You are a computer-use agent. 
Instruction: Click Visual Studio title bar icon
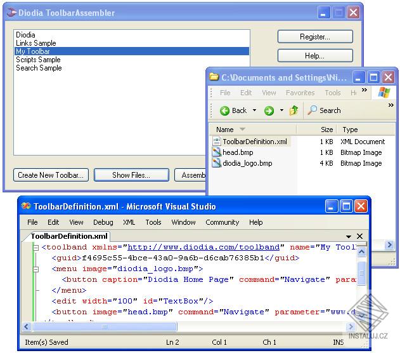coord(26,206)
